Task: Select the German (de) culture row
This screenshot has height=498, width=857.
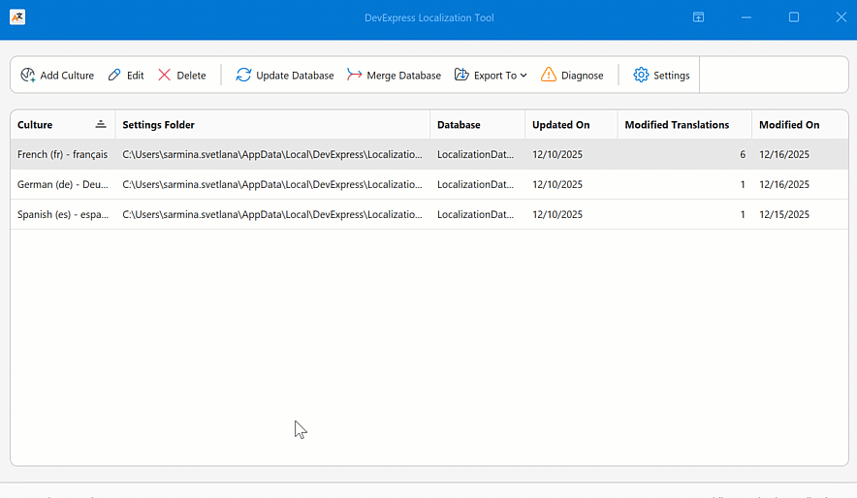Action: 429,184
